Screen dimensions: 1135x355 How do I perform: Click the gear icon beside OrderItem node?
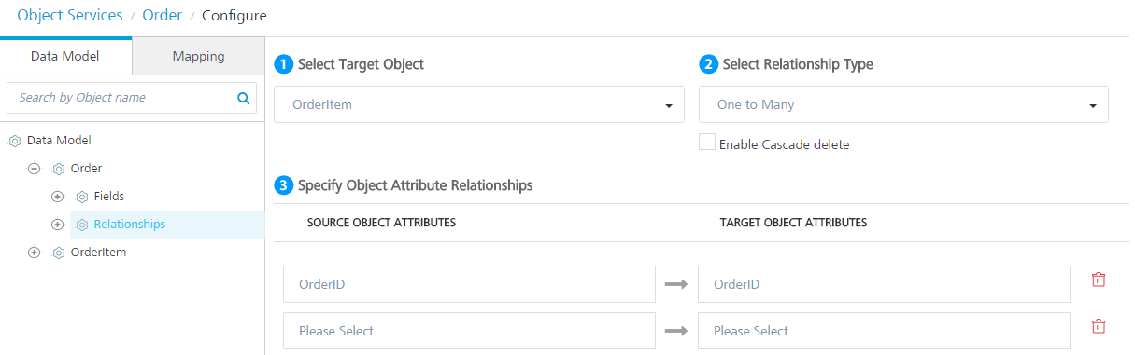(x=59, y=253)
